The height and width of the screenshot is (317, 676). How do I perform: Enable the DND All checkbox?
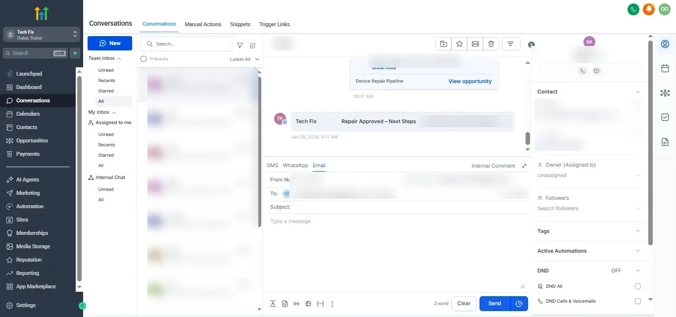pyautogui.click(x=638, y=286)
